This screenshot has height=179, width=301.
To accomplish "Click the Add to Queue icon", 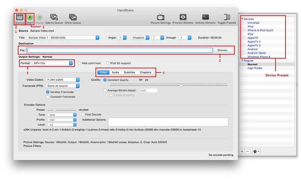I will [54, 17].
